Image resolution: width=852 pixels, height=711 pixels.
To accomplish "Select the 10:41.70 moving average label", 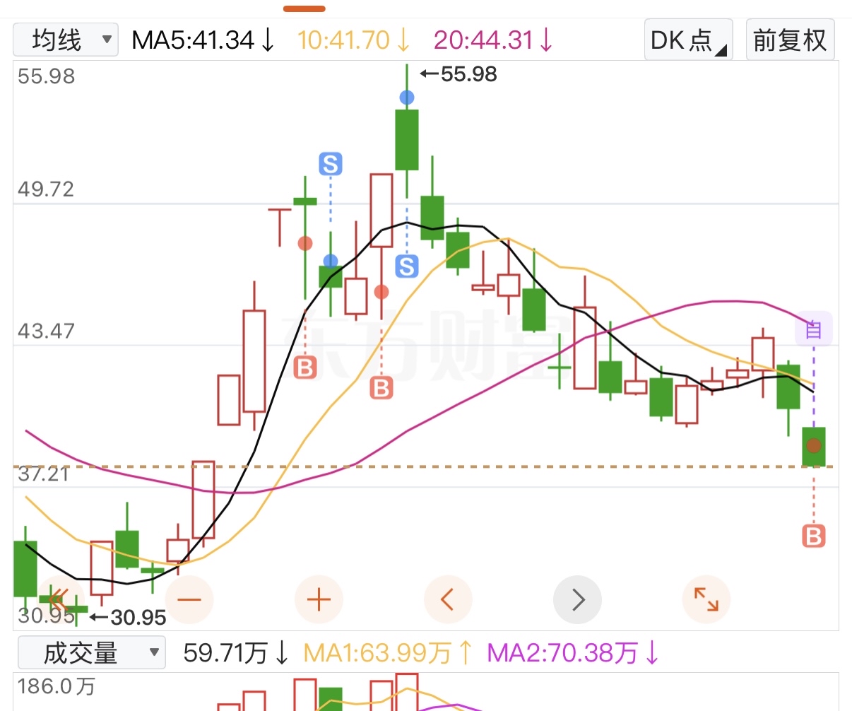I will [x=353, y=40].
